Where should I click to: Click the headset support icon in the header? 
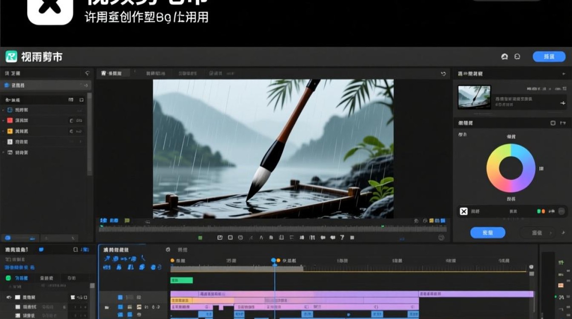[518, 57]
